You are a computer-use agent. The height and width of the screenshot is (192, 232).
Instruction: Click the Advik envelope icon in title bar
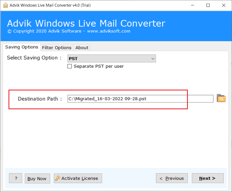(x=5, y=5)
